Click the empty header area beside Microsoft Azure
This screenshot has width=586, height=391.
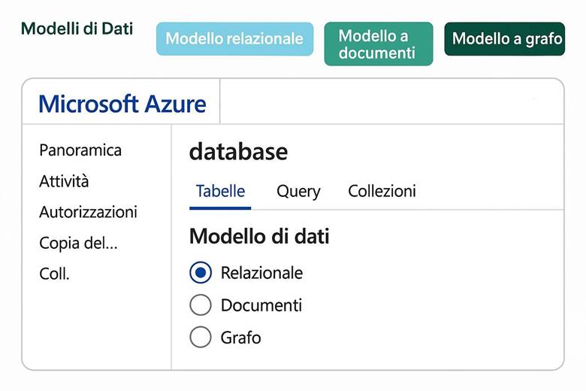coord(391,102)
